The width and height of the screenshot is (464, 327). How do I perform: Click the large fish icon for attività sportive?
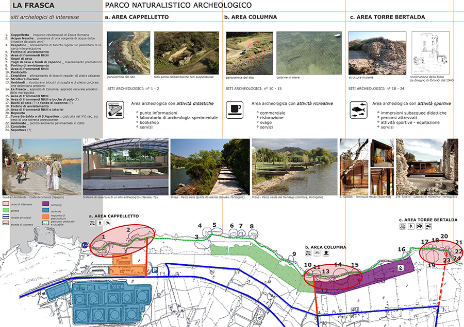(x=358, y=110)
